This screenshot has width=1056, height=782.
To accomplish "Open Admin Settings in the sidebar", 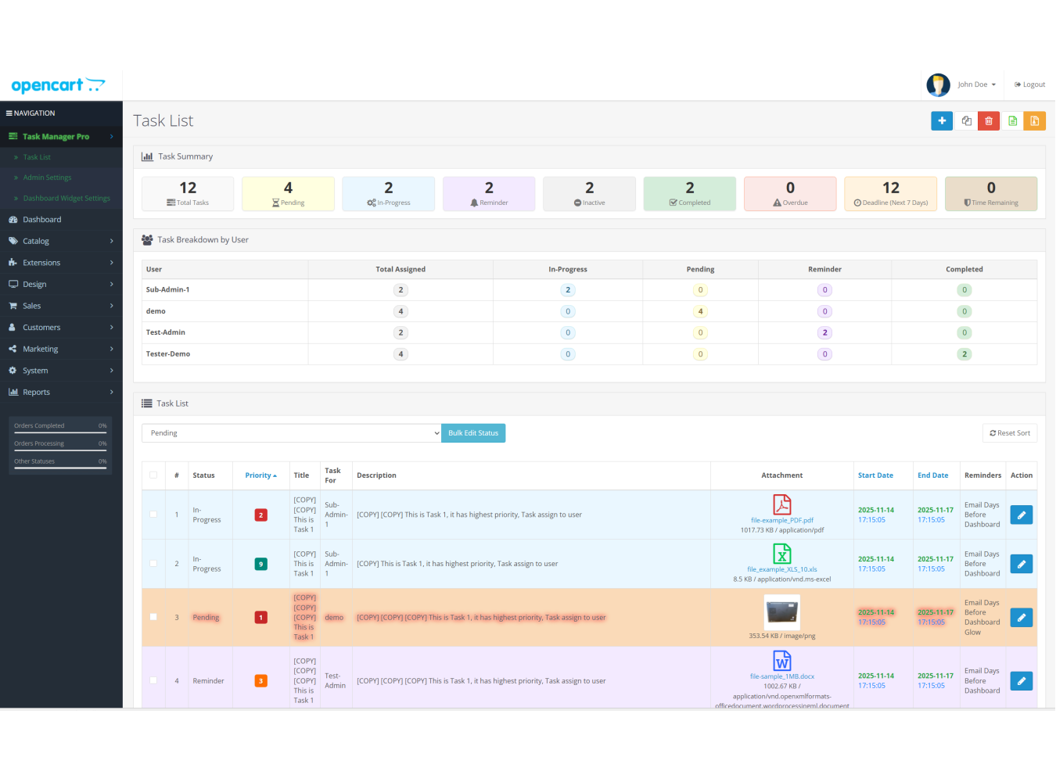I will pyautogui.click(x=47, y=178).
